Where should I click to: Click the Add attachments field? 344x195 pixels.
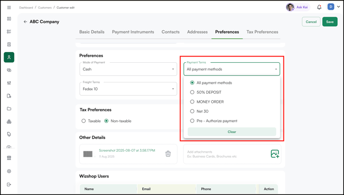click(232, 154)
